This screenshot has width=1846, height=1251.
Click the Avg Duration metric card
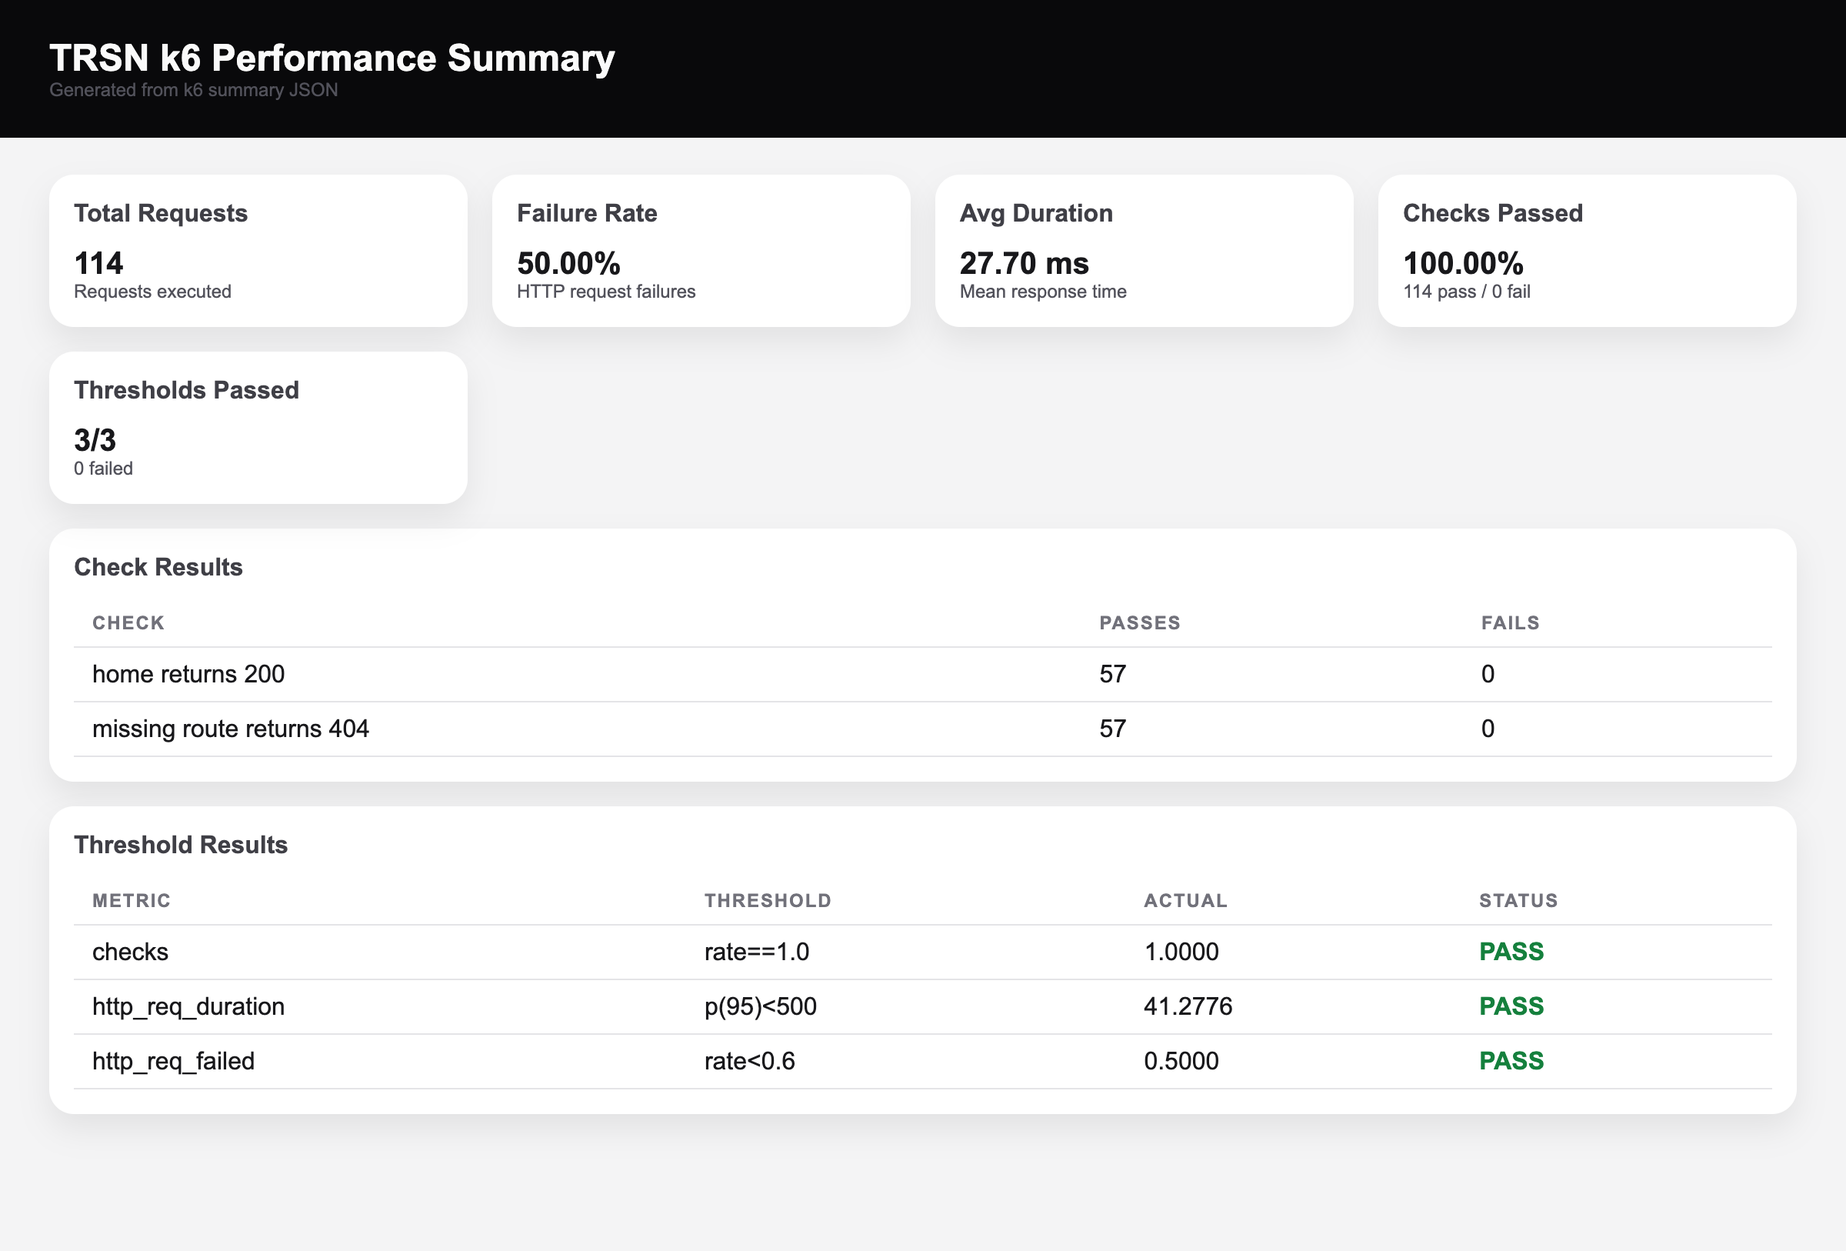pyautogui.click(x=1145, y=251)
